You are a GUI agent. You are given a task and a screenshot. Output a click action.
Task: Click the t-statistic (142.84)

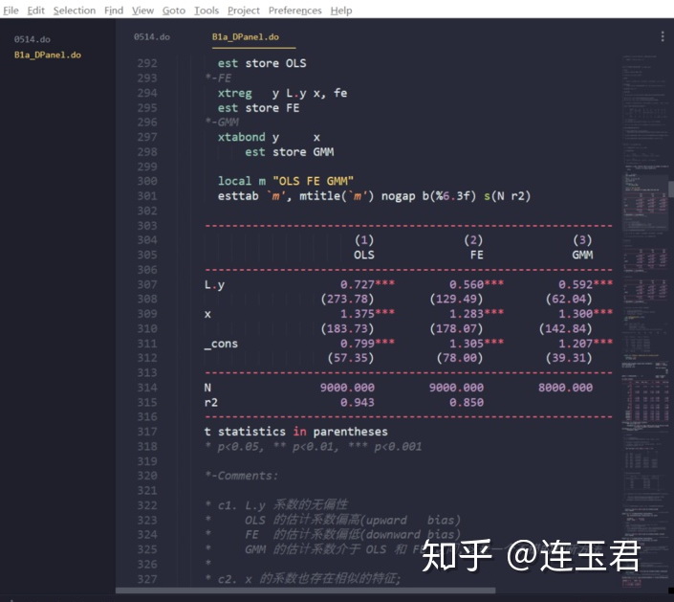[x=566, y=328]
